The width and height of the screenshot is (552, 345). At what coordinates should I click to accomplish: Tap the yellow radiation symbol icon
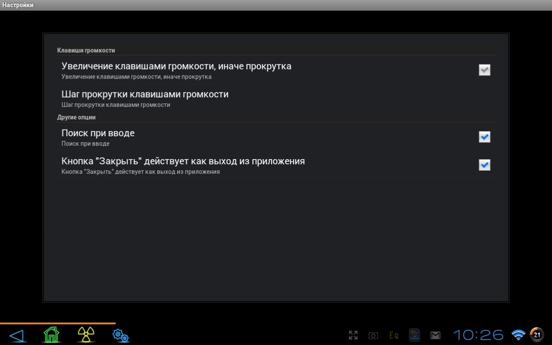[86, 335]
